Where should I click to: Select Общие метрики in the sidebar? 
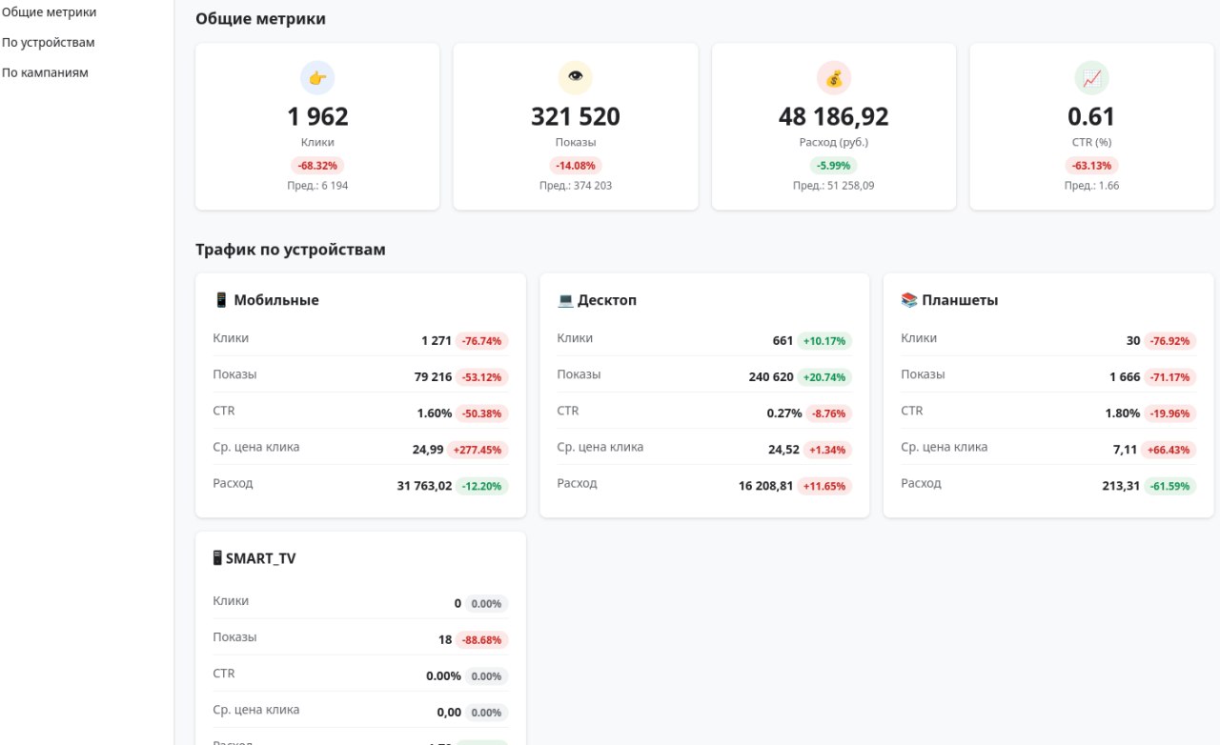(x=49, y=12)
